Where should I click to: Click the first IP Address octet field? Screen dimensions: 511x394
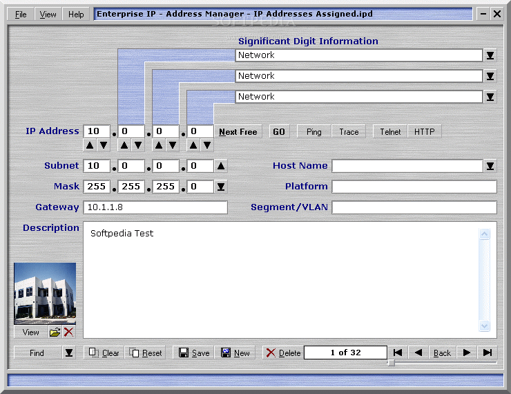tap(97, 131)
